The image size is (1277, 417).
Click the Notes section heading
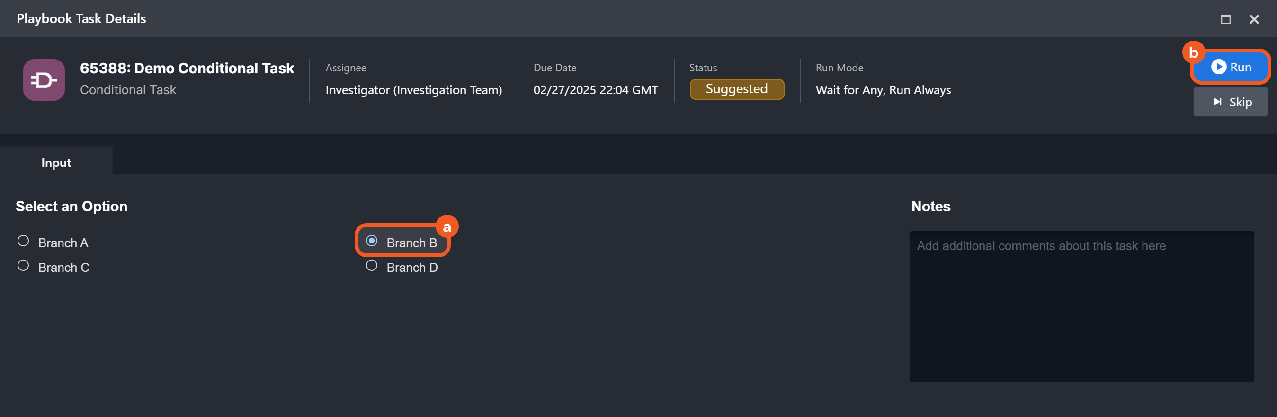[930, 207]
